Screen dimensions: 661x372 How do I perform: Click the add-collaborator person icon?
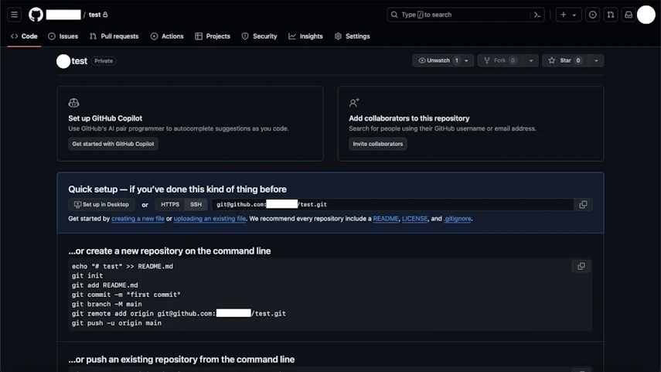click(354, 103)
